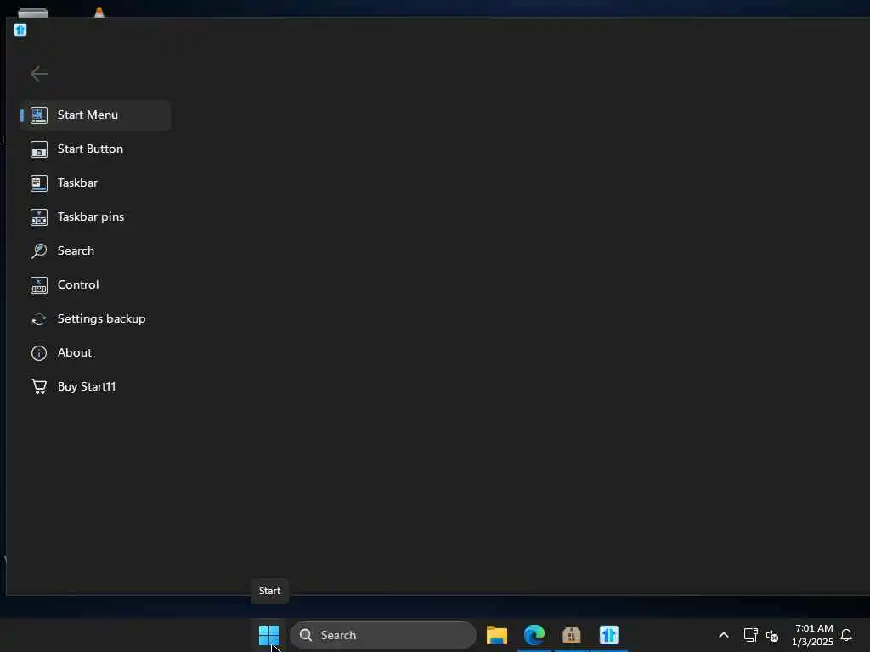The width and height of the screenshot is (870, 652).
Task: Show hidden tray icons chevron
Action: coord(724,635)
